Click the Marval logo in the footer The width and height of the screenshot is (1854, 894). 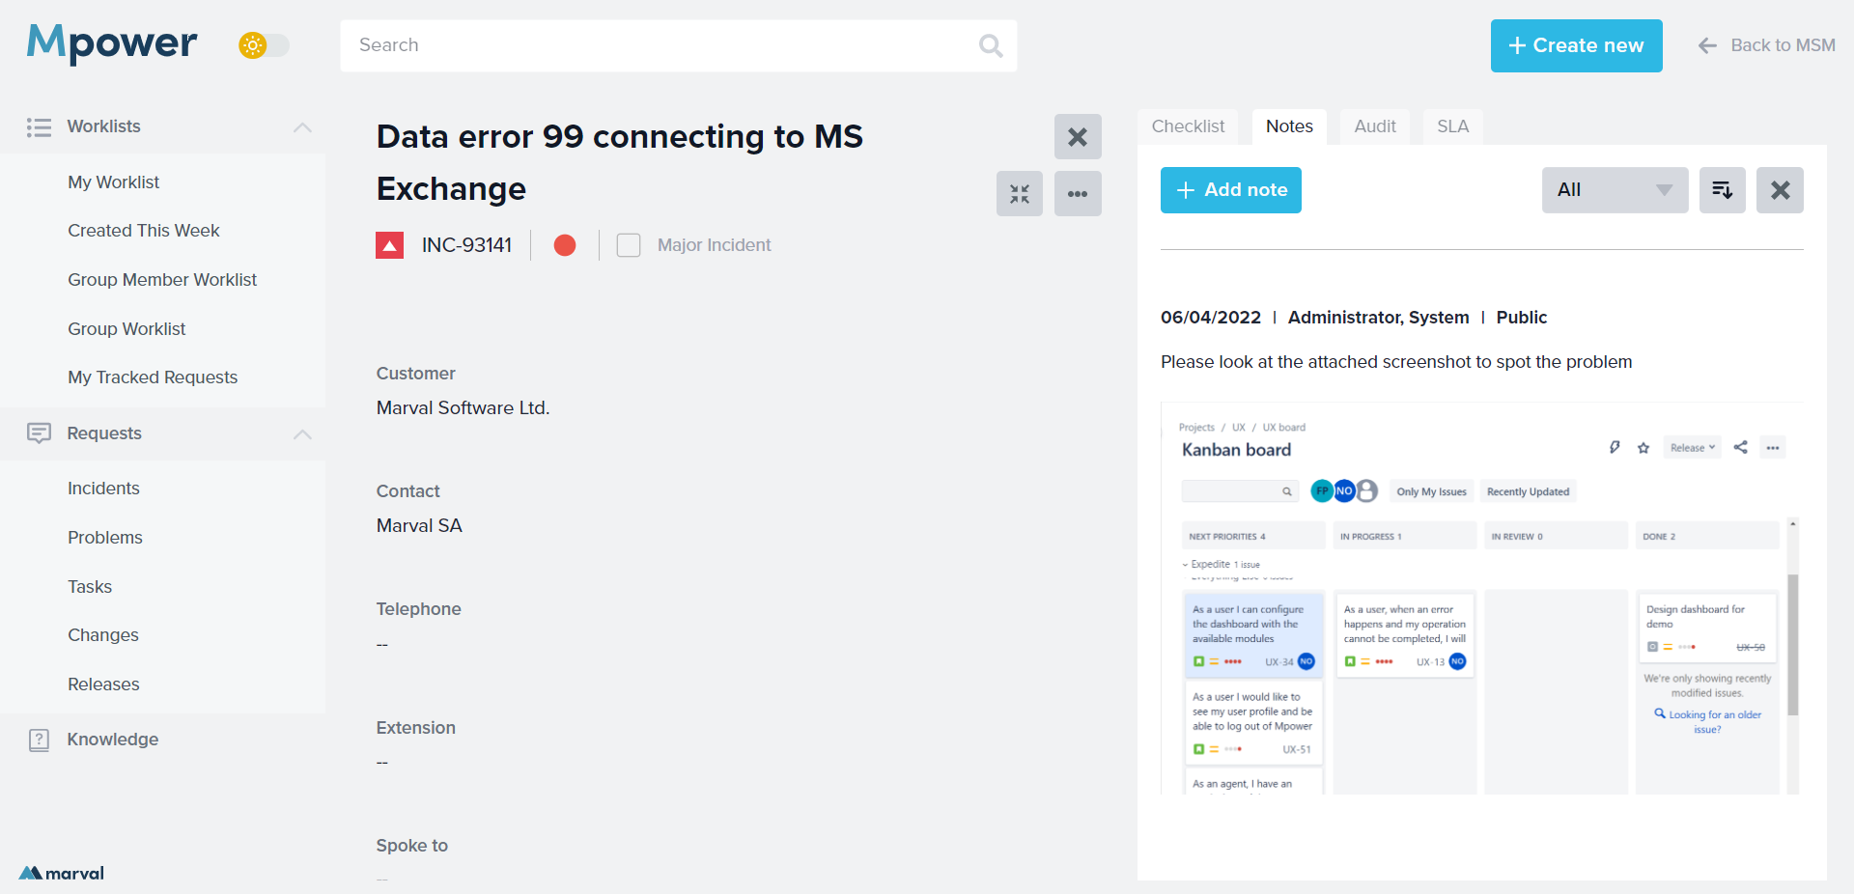tap(60, 872)
